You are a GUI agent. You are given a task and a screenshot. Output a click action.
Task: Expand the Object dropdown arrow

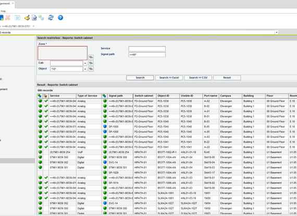pyautogui.click(x=85, y=69)
